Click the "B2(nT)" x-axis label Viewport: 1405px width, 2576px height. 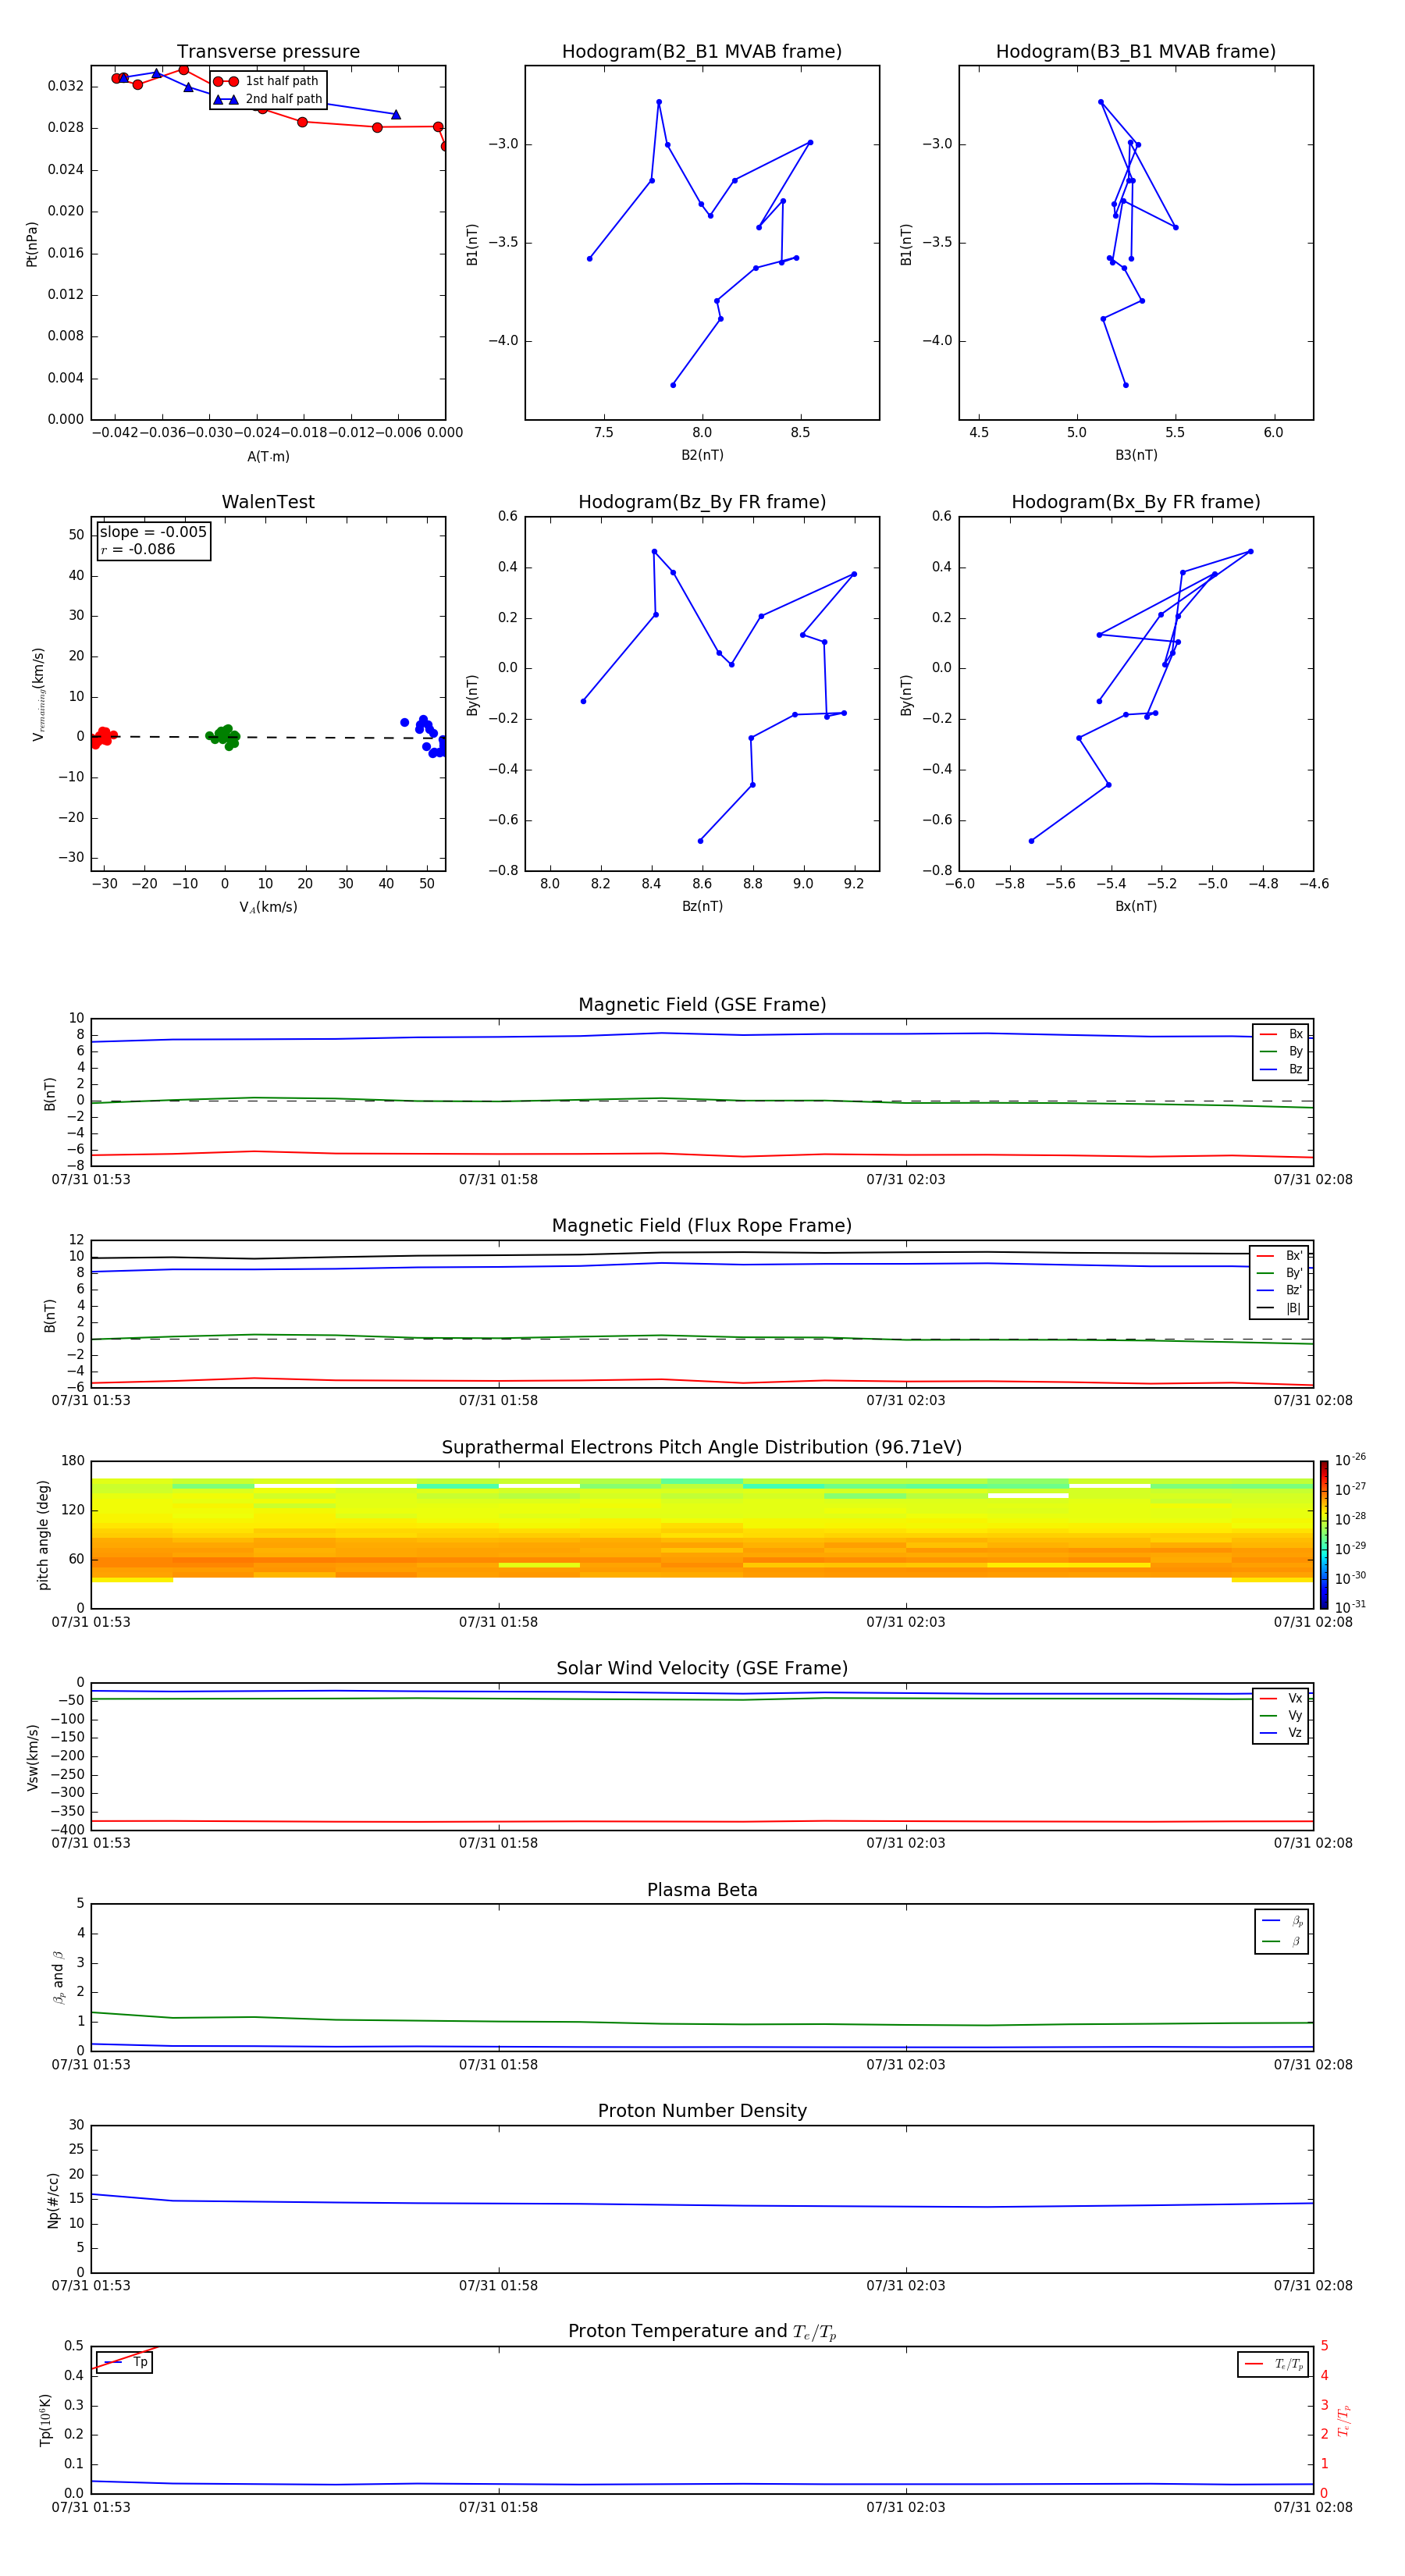[x=702, y=455]
